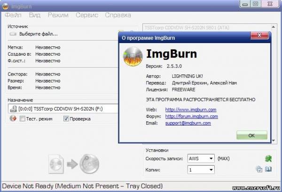
Task: Click the ImgBurn title bar app icon
Action: point(5,6)
